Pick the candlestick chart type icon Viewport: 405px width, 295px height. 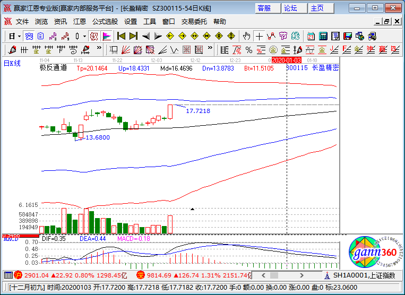pyautogui.click(x=77, y=36)
